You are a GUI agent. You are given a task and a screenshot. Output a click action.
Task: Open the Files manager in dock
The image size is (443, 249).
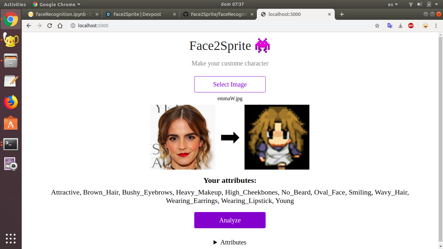(11, 61)
